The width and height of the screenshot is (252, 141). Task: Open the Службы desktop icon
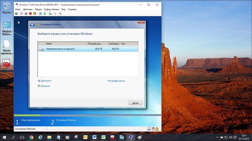tap(7, 64)
